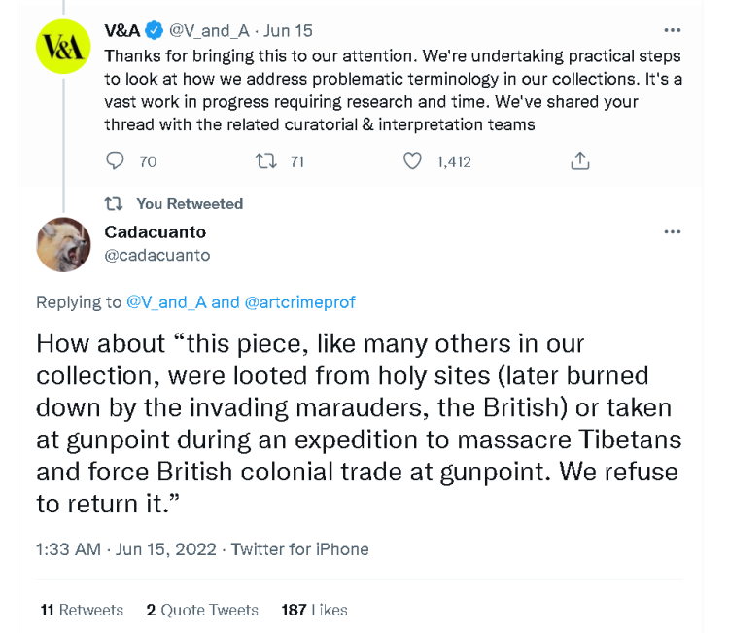Image resolution: width=729 pixels, height=633 pixels.
Task: Click the retweet icon on V&A tweet
Action: coord(264,161)
